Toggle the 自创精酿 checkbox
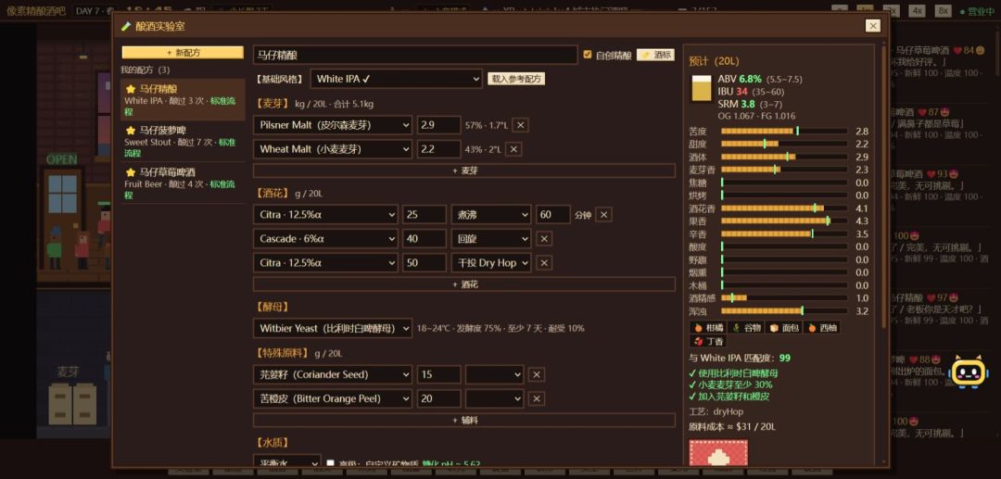The image size is (1001, 479). (x=588, y=55)
